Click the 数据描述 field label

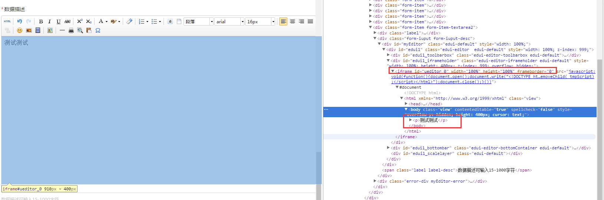[x=14, y=9]
